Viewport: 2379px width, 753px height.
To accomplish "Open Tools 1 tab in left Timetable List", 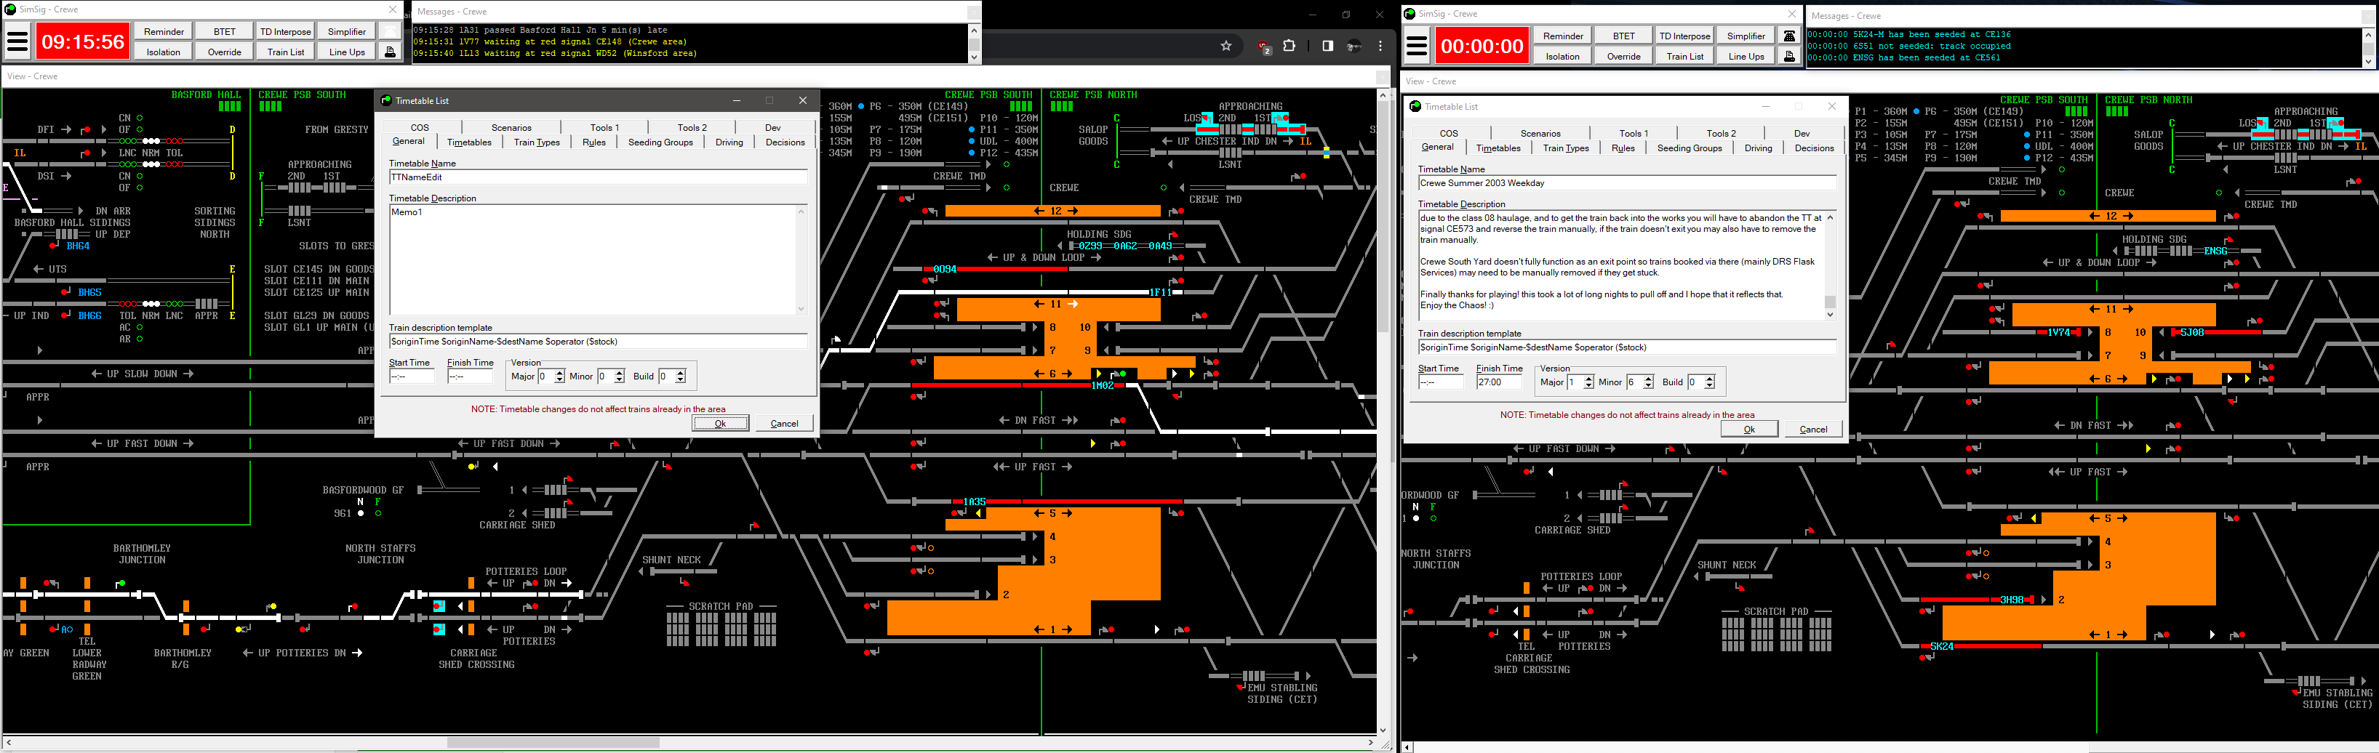I will 605,127.
